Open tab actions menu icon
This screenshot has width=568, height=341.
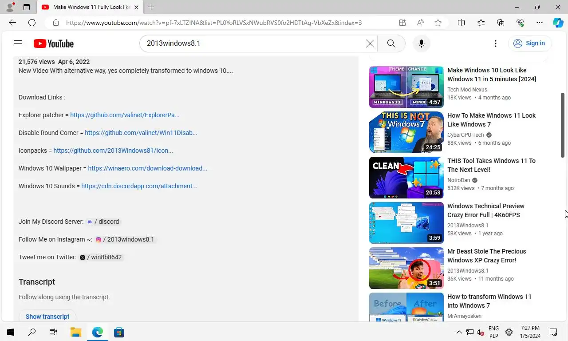pos(27,7)
